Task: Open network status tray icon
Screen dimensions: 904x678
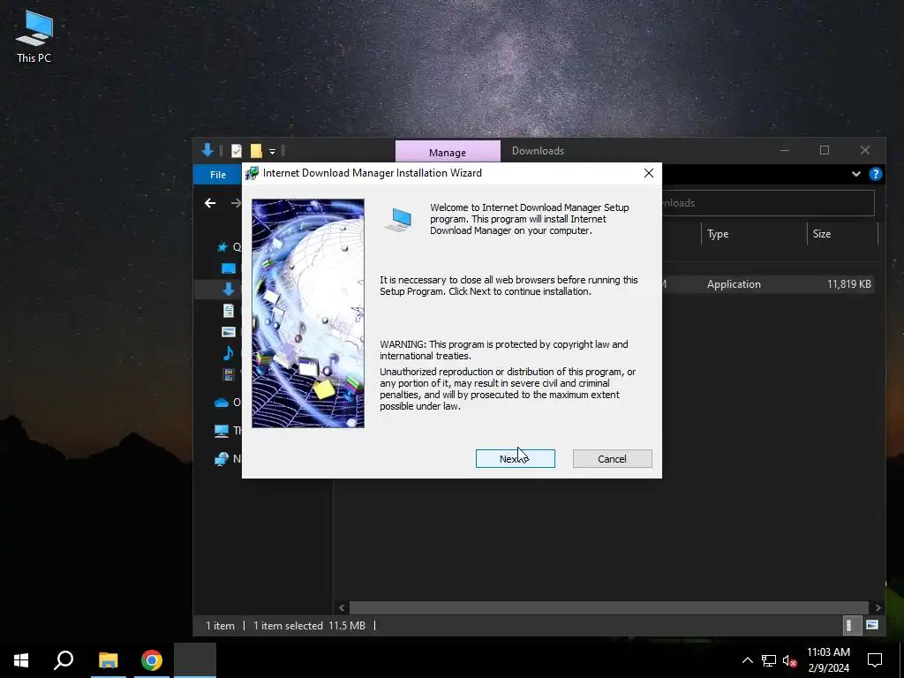Action: click(769, 660)
